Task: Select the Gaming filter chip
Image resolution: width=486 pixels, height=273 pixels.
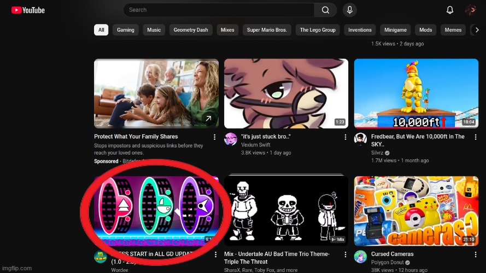Action: [x=126, y=30]
